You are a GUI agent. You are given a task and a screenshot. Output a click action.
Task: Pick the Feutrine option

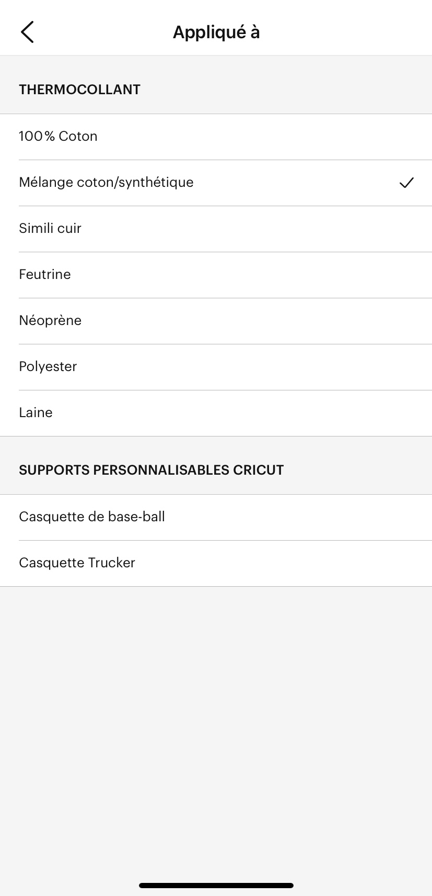(45, 275)
